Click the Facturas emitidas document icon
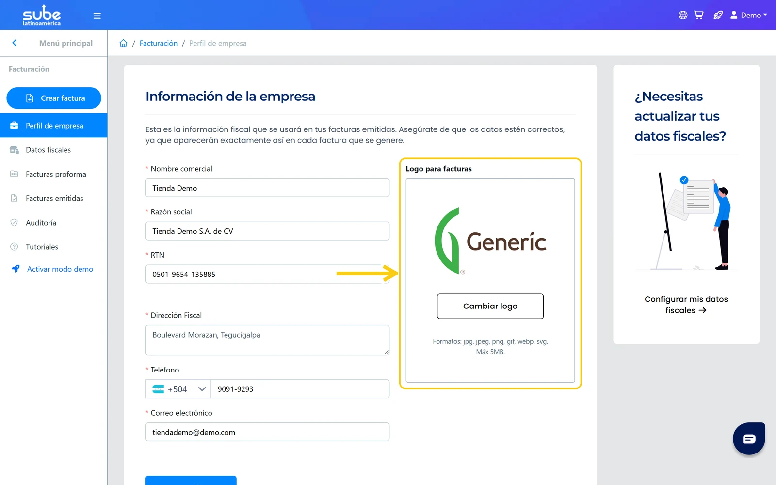The height and width of the screenshot is (485, 776). coord(15,198)
